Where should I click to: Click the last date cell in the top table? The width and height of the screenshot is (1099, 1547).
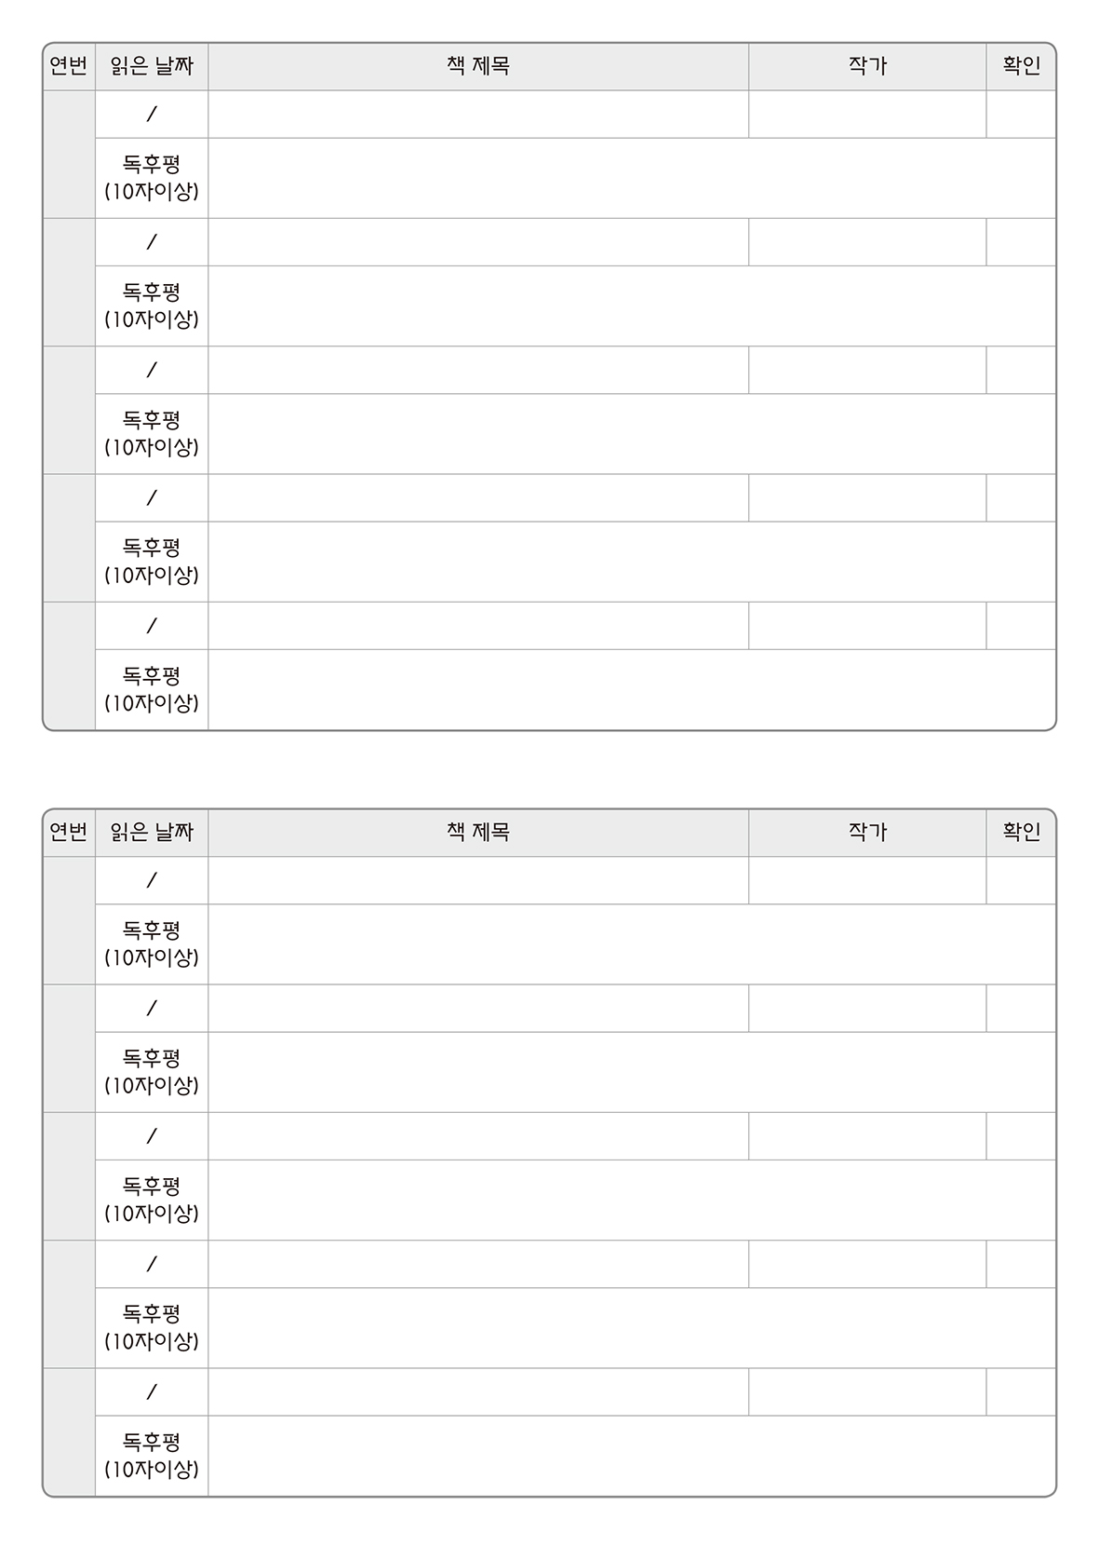152,626
